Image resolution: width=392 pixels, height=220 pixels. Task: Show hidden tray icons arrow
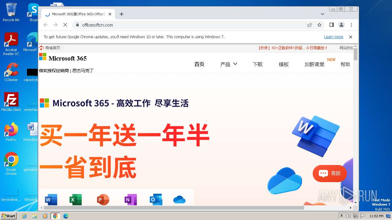[x=342, y=216]
